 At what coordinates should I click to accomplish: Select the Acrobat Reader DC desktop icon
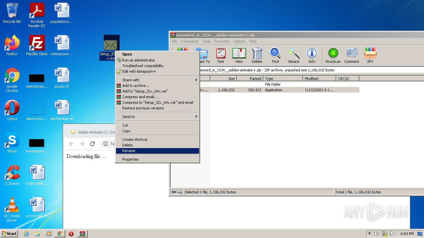click(x=37, y=15)
